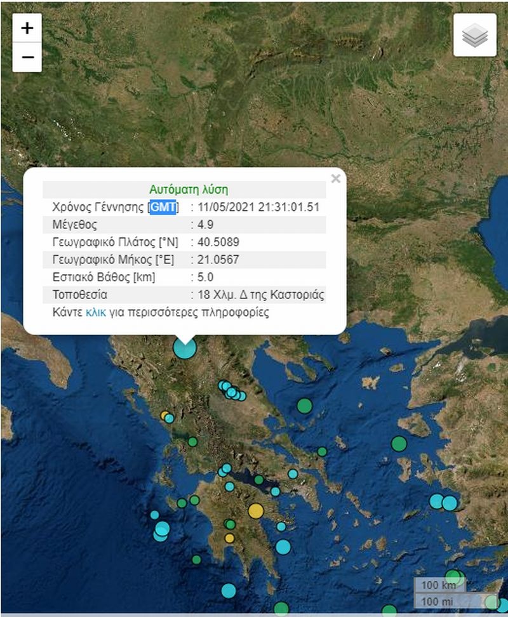Select large cyan marker south of Peloponnese
Image resolution: width=508 pixels, height=617 pixels.
click(x=229, y=590)
